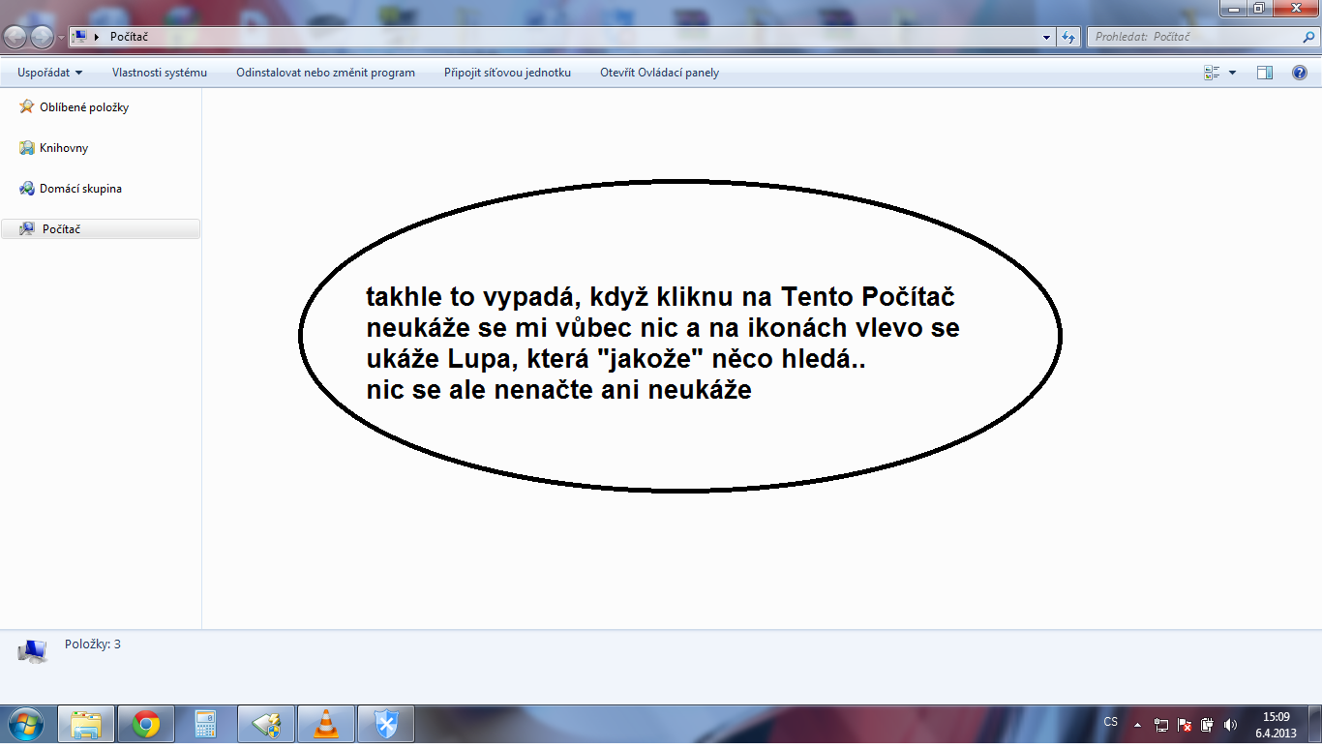Click the change view icon
1322x749 pixels.
point(1212,73)
